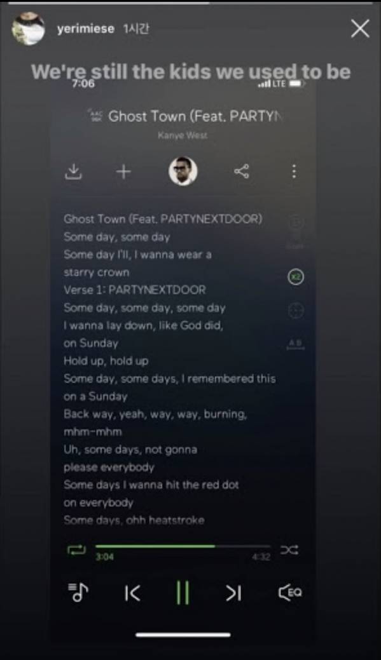
Task: Enable shuffle playback
Action: [289, 549]
